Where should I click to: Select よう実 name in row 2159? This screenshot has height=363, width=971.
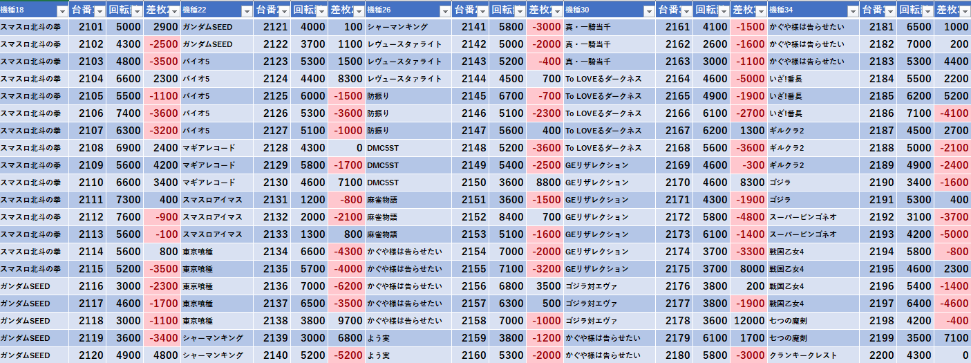378,338
